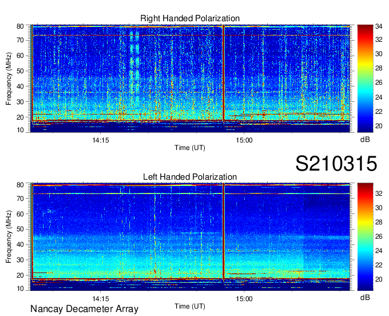Click the 24 value on the upper color scale

(x=379, y=97)
